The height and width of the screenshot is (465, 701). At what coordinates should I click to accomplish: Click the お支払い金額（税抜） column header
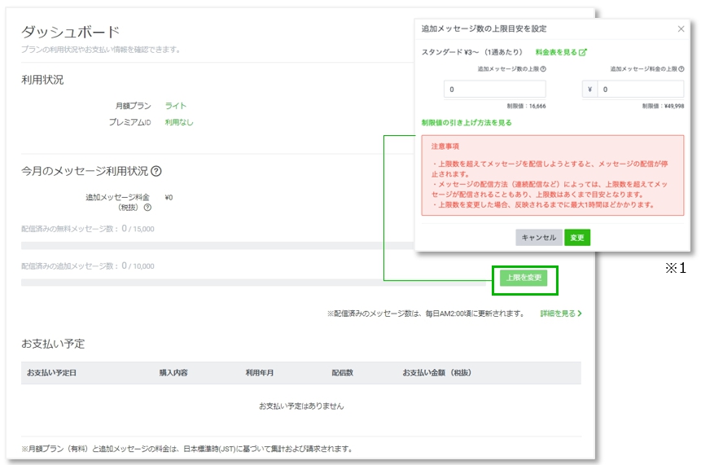point(436,373)
